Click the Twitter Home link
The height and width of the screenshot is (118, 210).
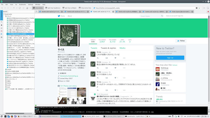point(61,16)
